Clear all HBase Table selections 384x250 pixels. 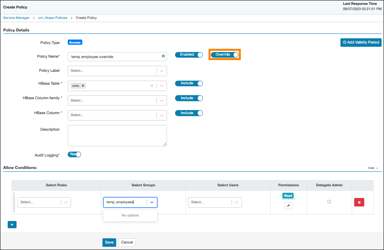(x=152, y=85)
